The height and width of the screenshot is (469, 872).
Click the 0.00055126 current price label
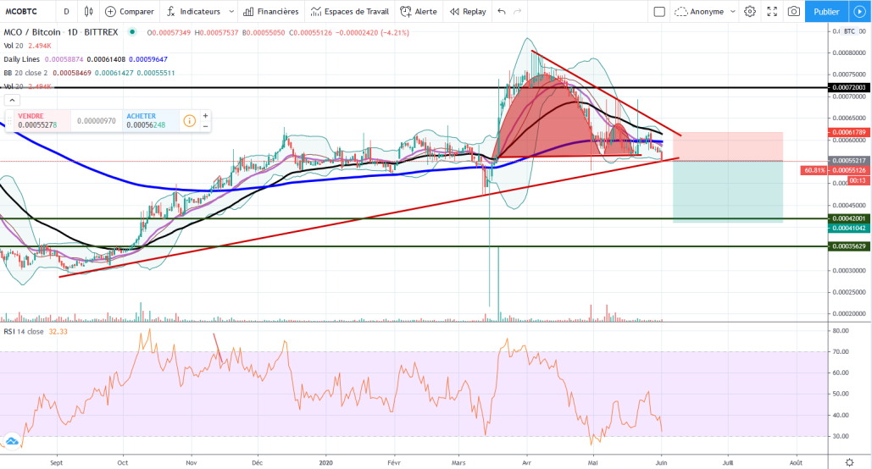click(x=849, y=170)
